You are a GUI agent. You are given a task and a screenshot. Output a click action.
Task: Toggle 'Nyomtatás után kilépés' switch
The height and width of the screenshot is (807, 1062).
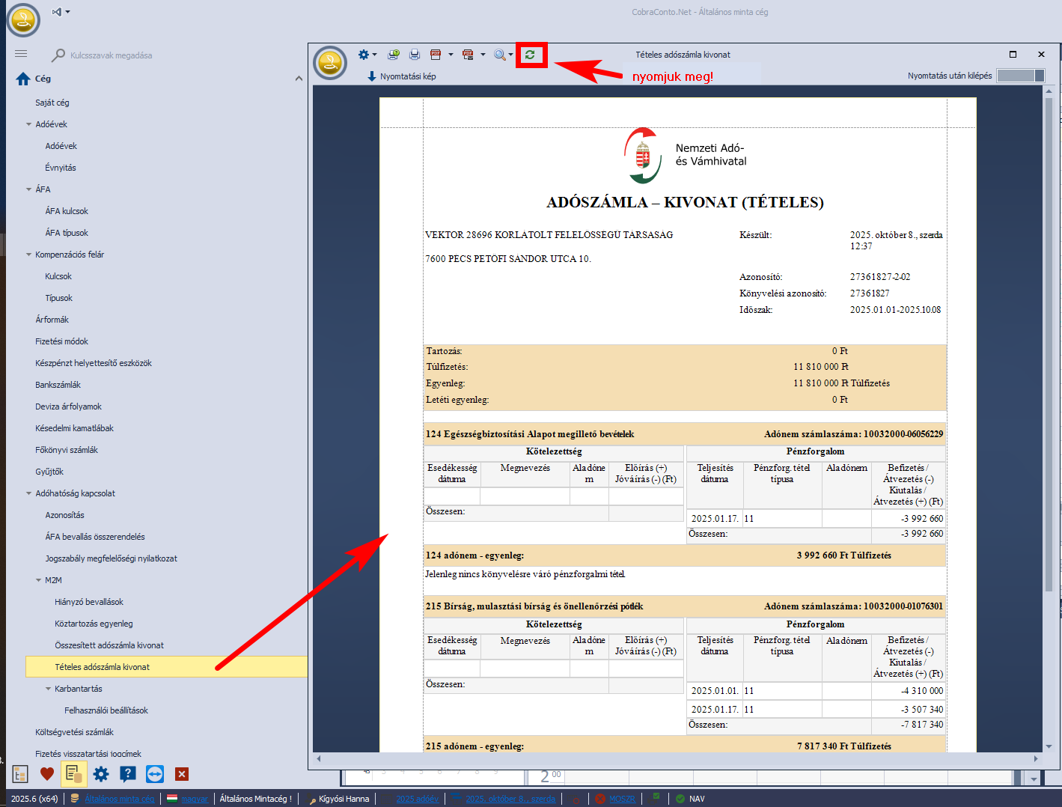pyautogui.click(x=1021, y=76)
